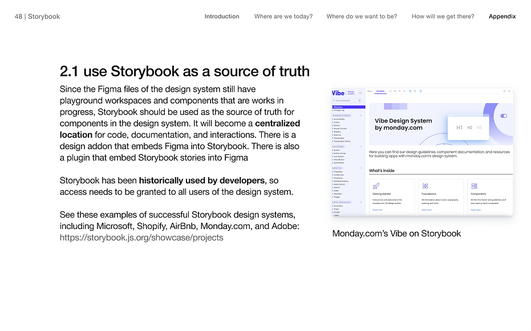Flip the toggle switch in the hero banner

pyautogui.click(x=504, y=116)
